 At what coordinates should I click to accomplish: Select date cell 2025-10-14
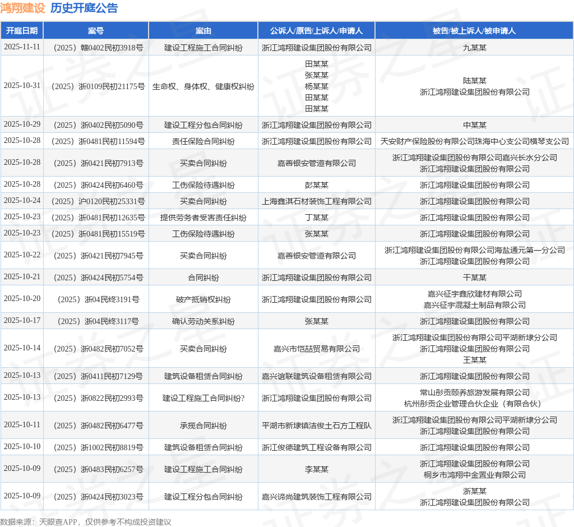22,348
